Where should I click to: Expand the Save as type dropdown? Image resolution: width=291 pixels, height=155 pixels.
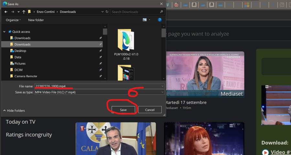pyautogui.click(x=162, y=92)
